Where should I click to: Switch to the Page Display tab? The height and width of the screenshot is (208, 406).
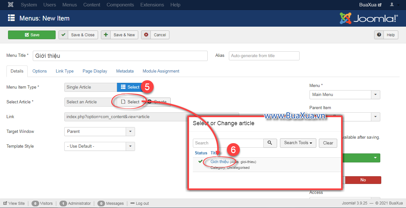(x=95, y=71)
